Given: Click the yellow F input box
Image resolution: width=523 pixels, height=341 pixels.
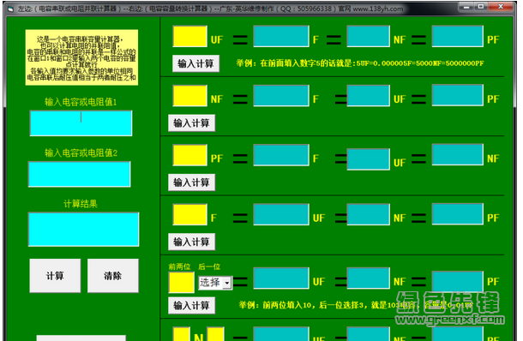Looking at the screenshot, I should (189, 215).
